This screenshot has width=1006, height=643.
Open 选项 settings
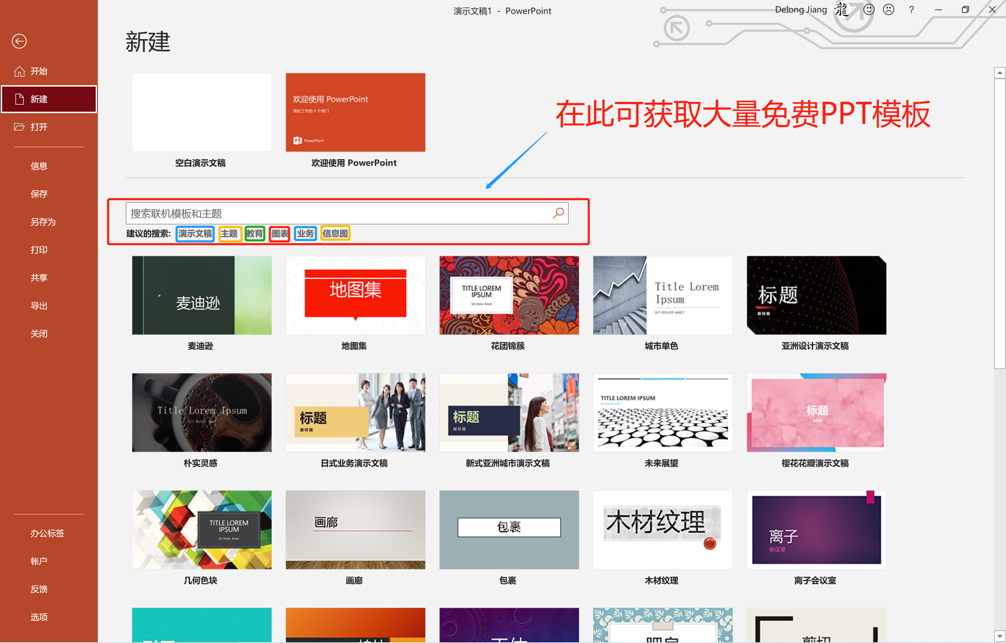click(x=39, y=617)
